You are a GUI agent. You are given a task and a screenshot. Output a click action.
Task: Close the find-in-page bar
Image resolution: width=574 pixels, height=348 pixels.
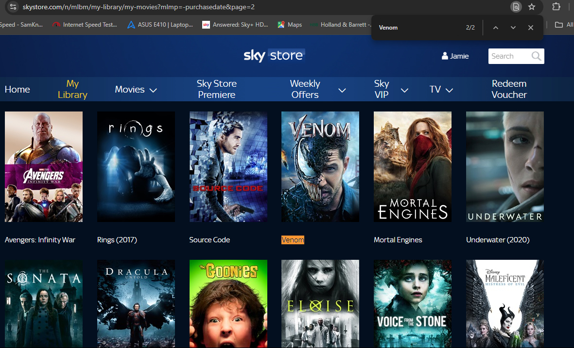point(531,28)
